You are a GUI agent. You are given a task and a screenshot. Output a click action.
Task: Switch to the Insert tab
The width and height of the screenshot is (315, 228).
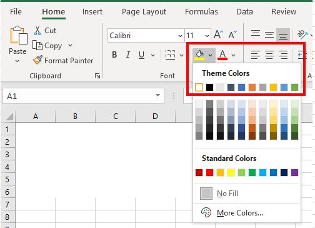92,12
